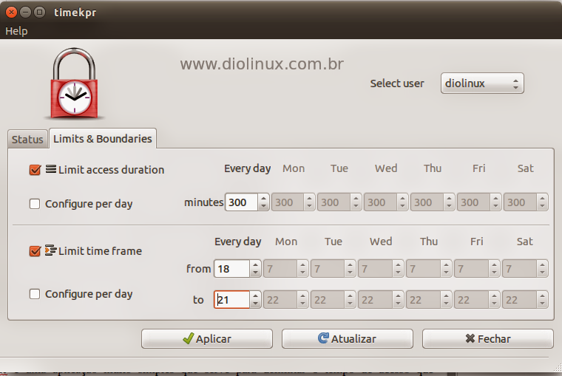
Task: Click the Aplicar button
Action: pos(207,339)
